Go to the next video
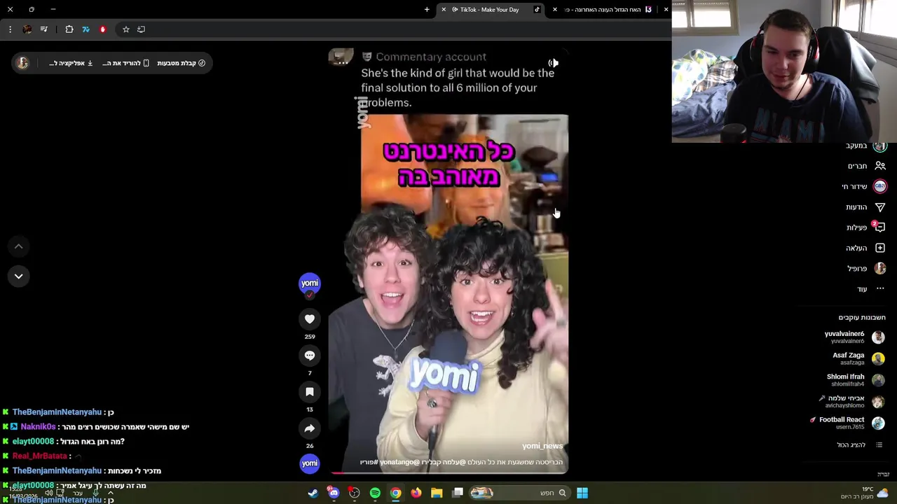Image resolution: width=897 pixels, height=504 pixels. pyautogui.click(x=19, y=276)
